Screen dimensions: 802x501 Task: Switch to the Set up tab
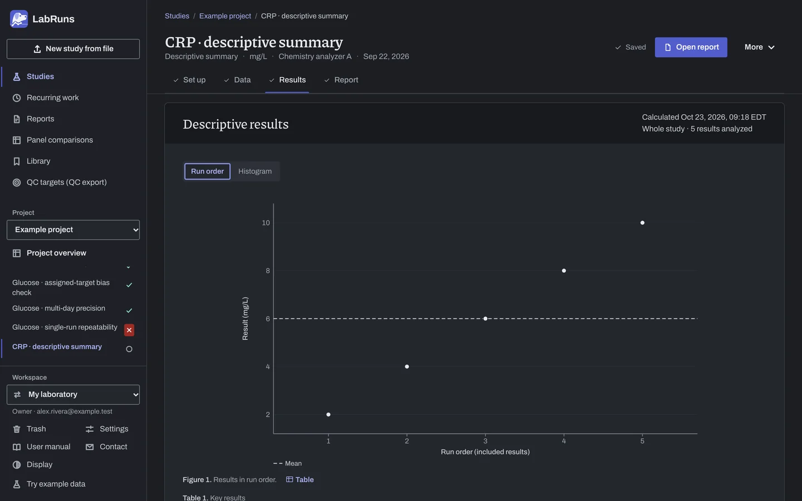[189, 80]
